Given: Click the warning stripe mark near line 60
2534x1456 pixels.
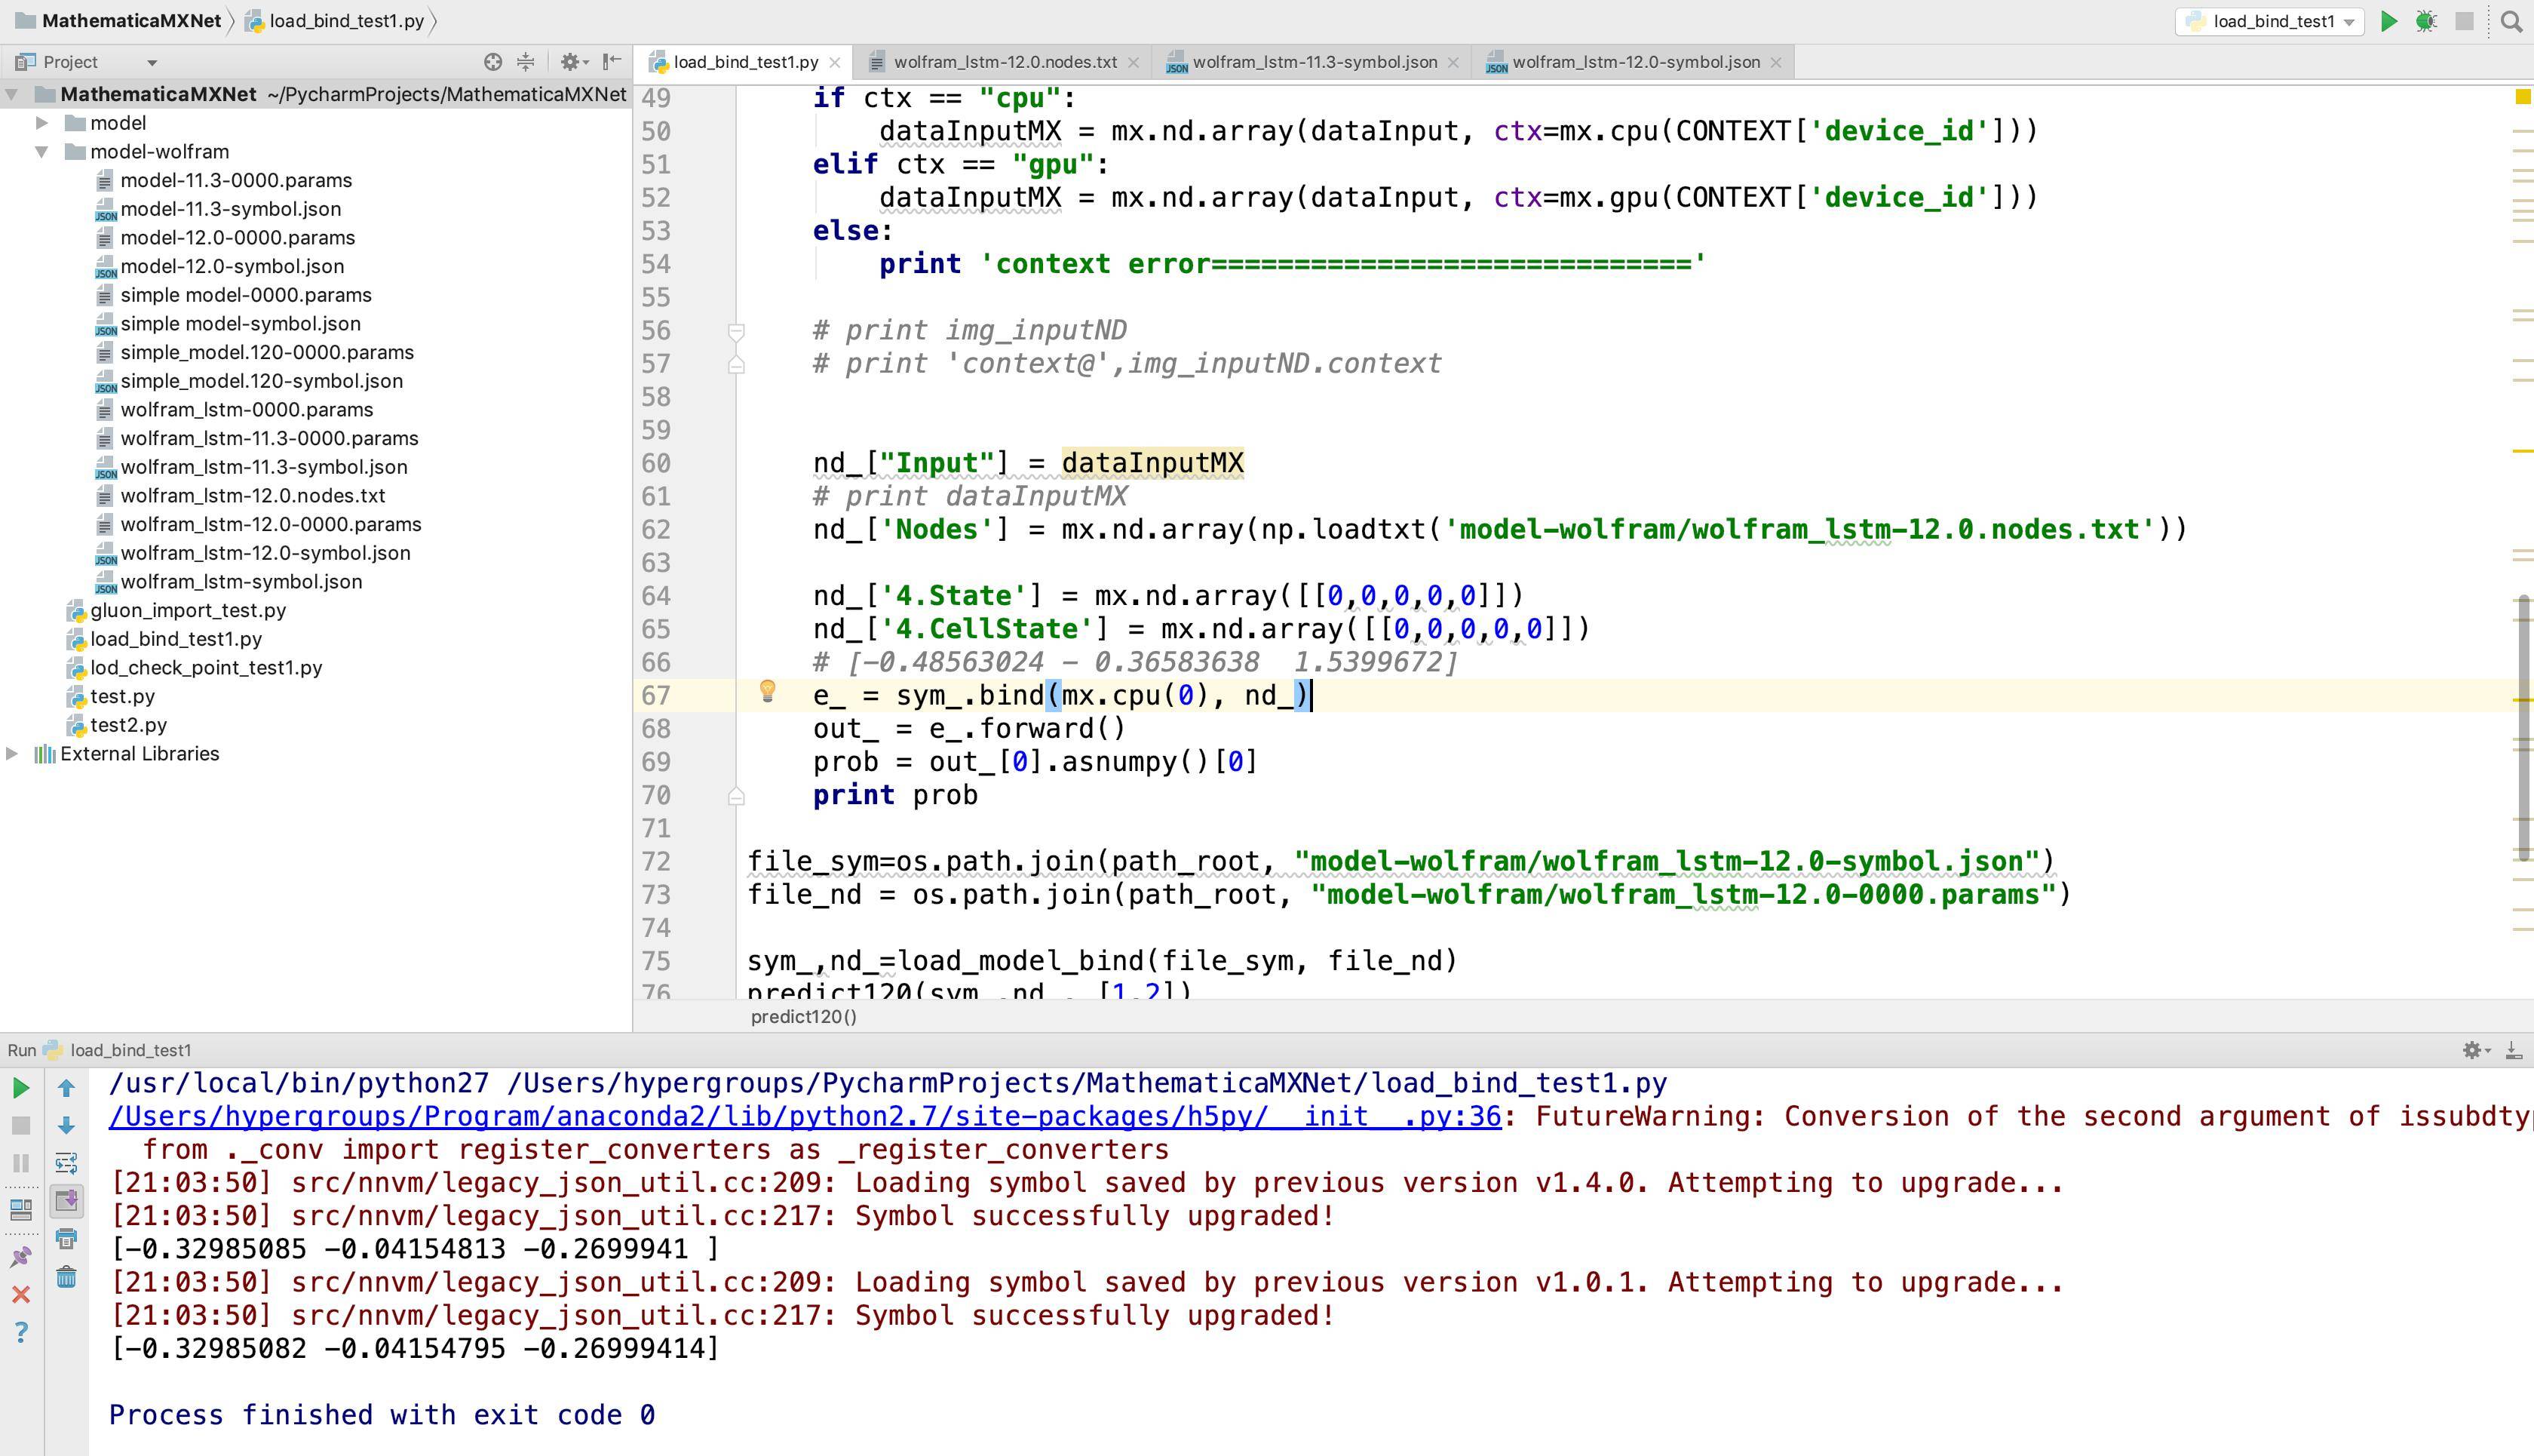Looking at the screenshot, I should tap(2522, 452).
